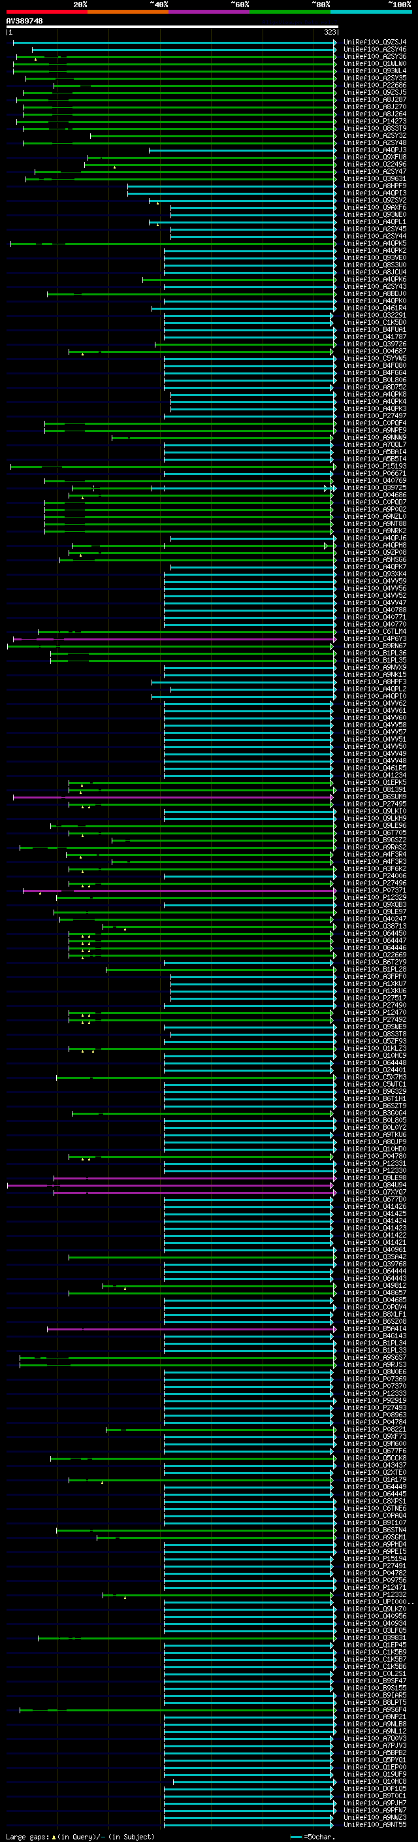Open UniRef100_B1PL36 label

(374, 653)
